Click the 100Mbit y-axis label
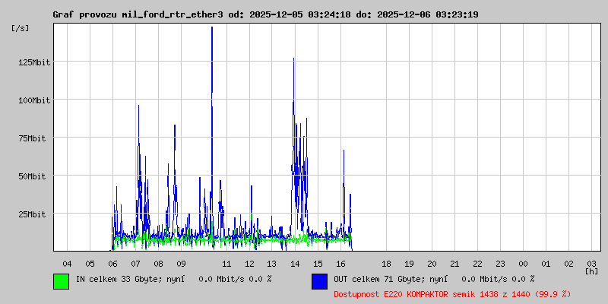Screen dimensions: 608x304 tap(33, 100)
